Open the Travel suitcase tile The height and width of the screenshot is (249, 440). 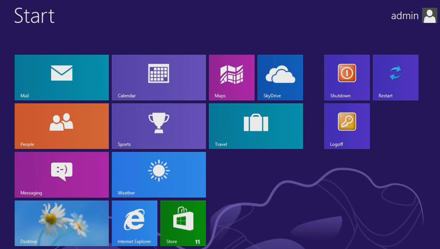click(256, 126)
